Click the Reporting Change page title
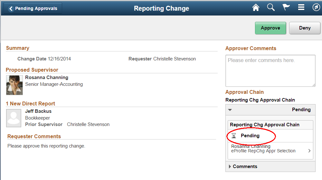 (161, 9)
